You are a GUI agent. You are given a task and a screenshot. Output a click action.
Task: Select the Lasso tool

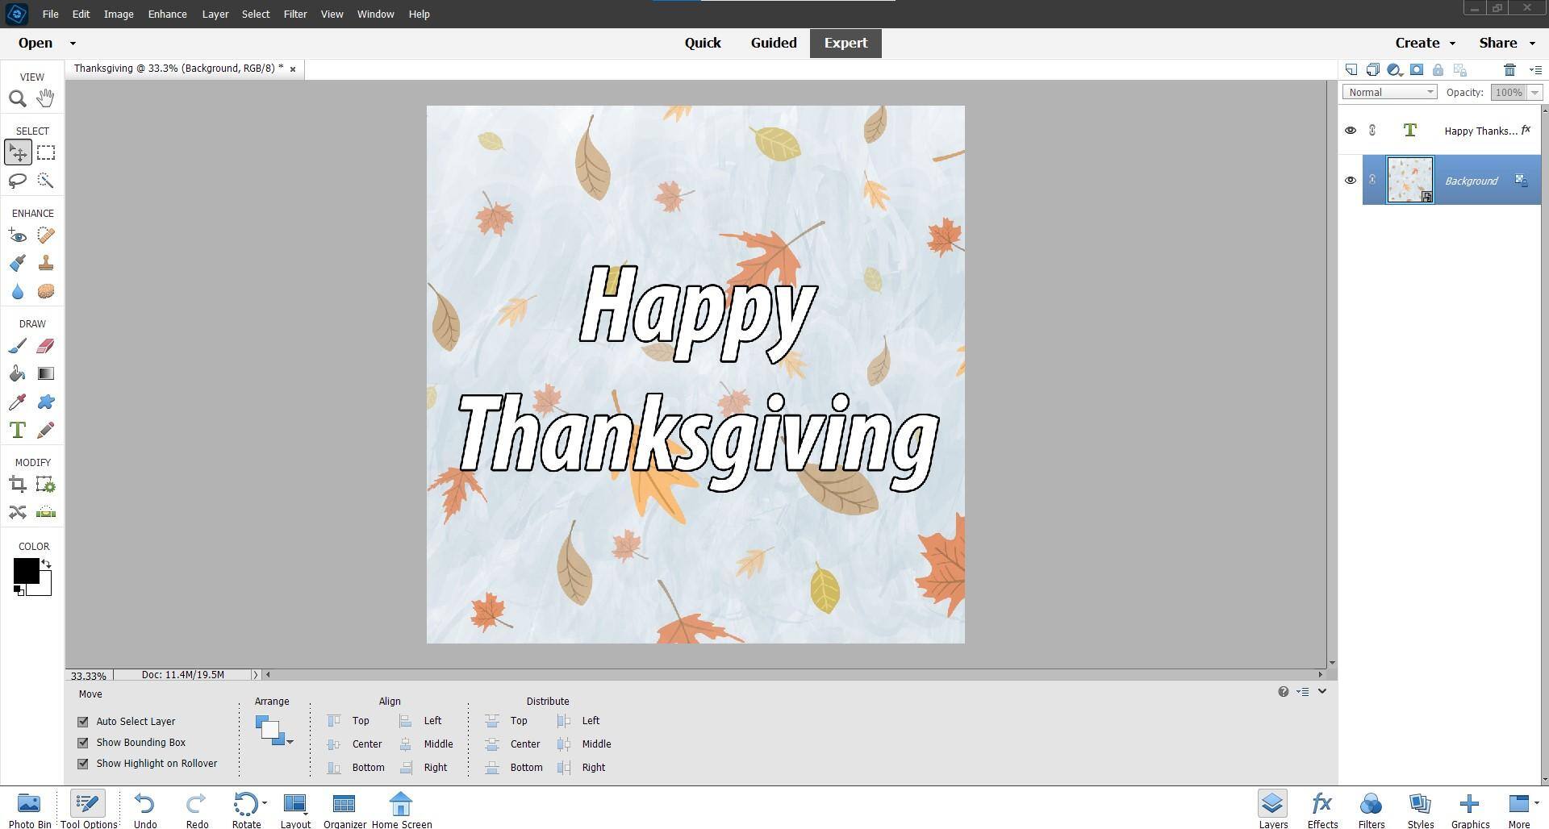tap(17, 181)
